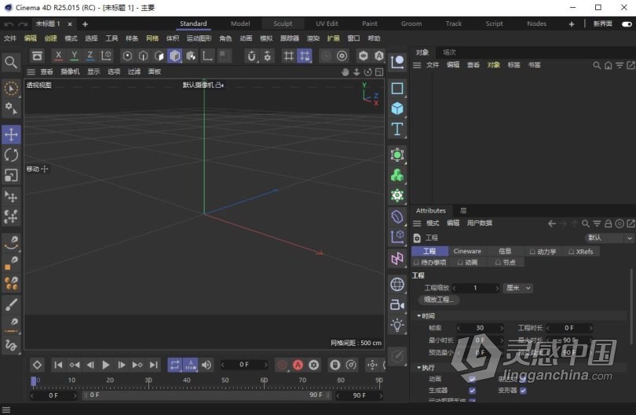Viewport: 636px width, 415px height.
Task: Click the current frame field 0 F
Action: 244,365
